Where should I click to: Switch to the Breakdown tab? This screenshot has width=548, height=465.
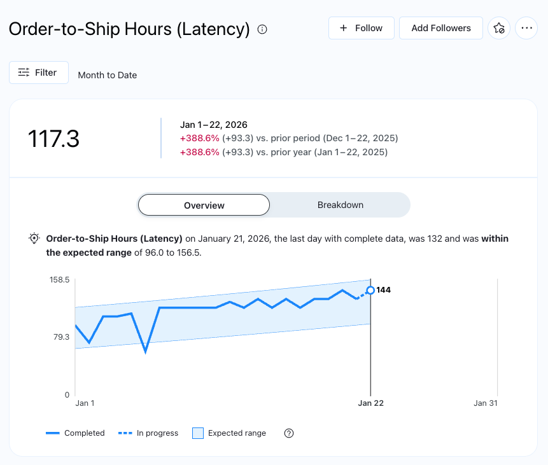tap(340, 205)
